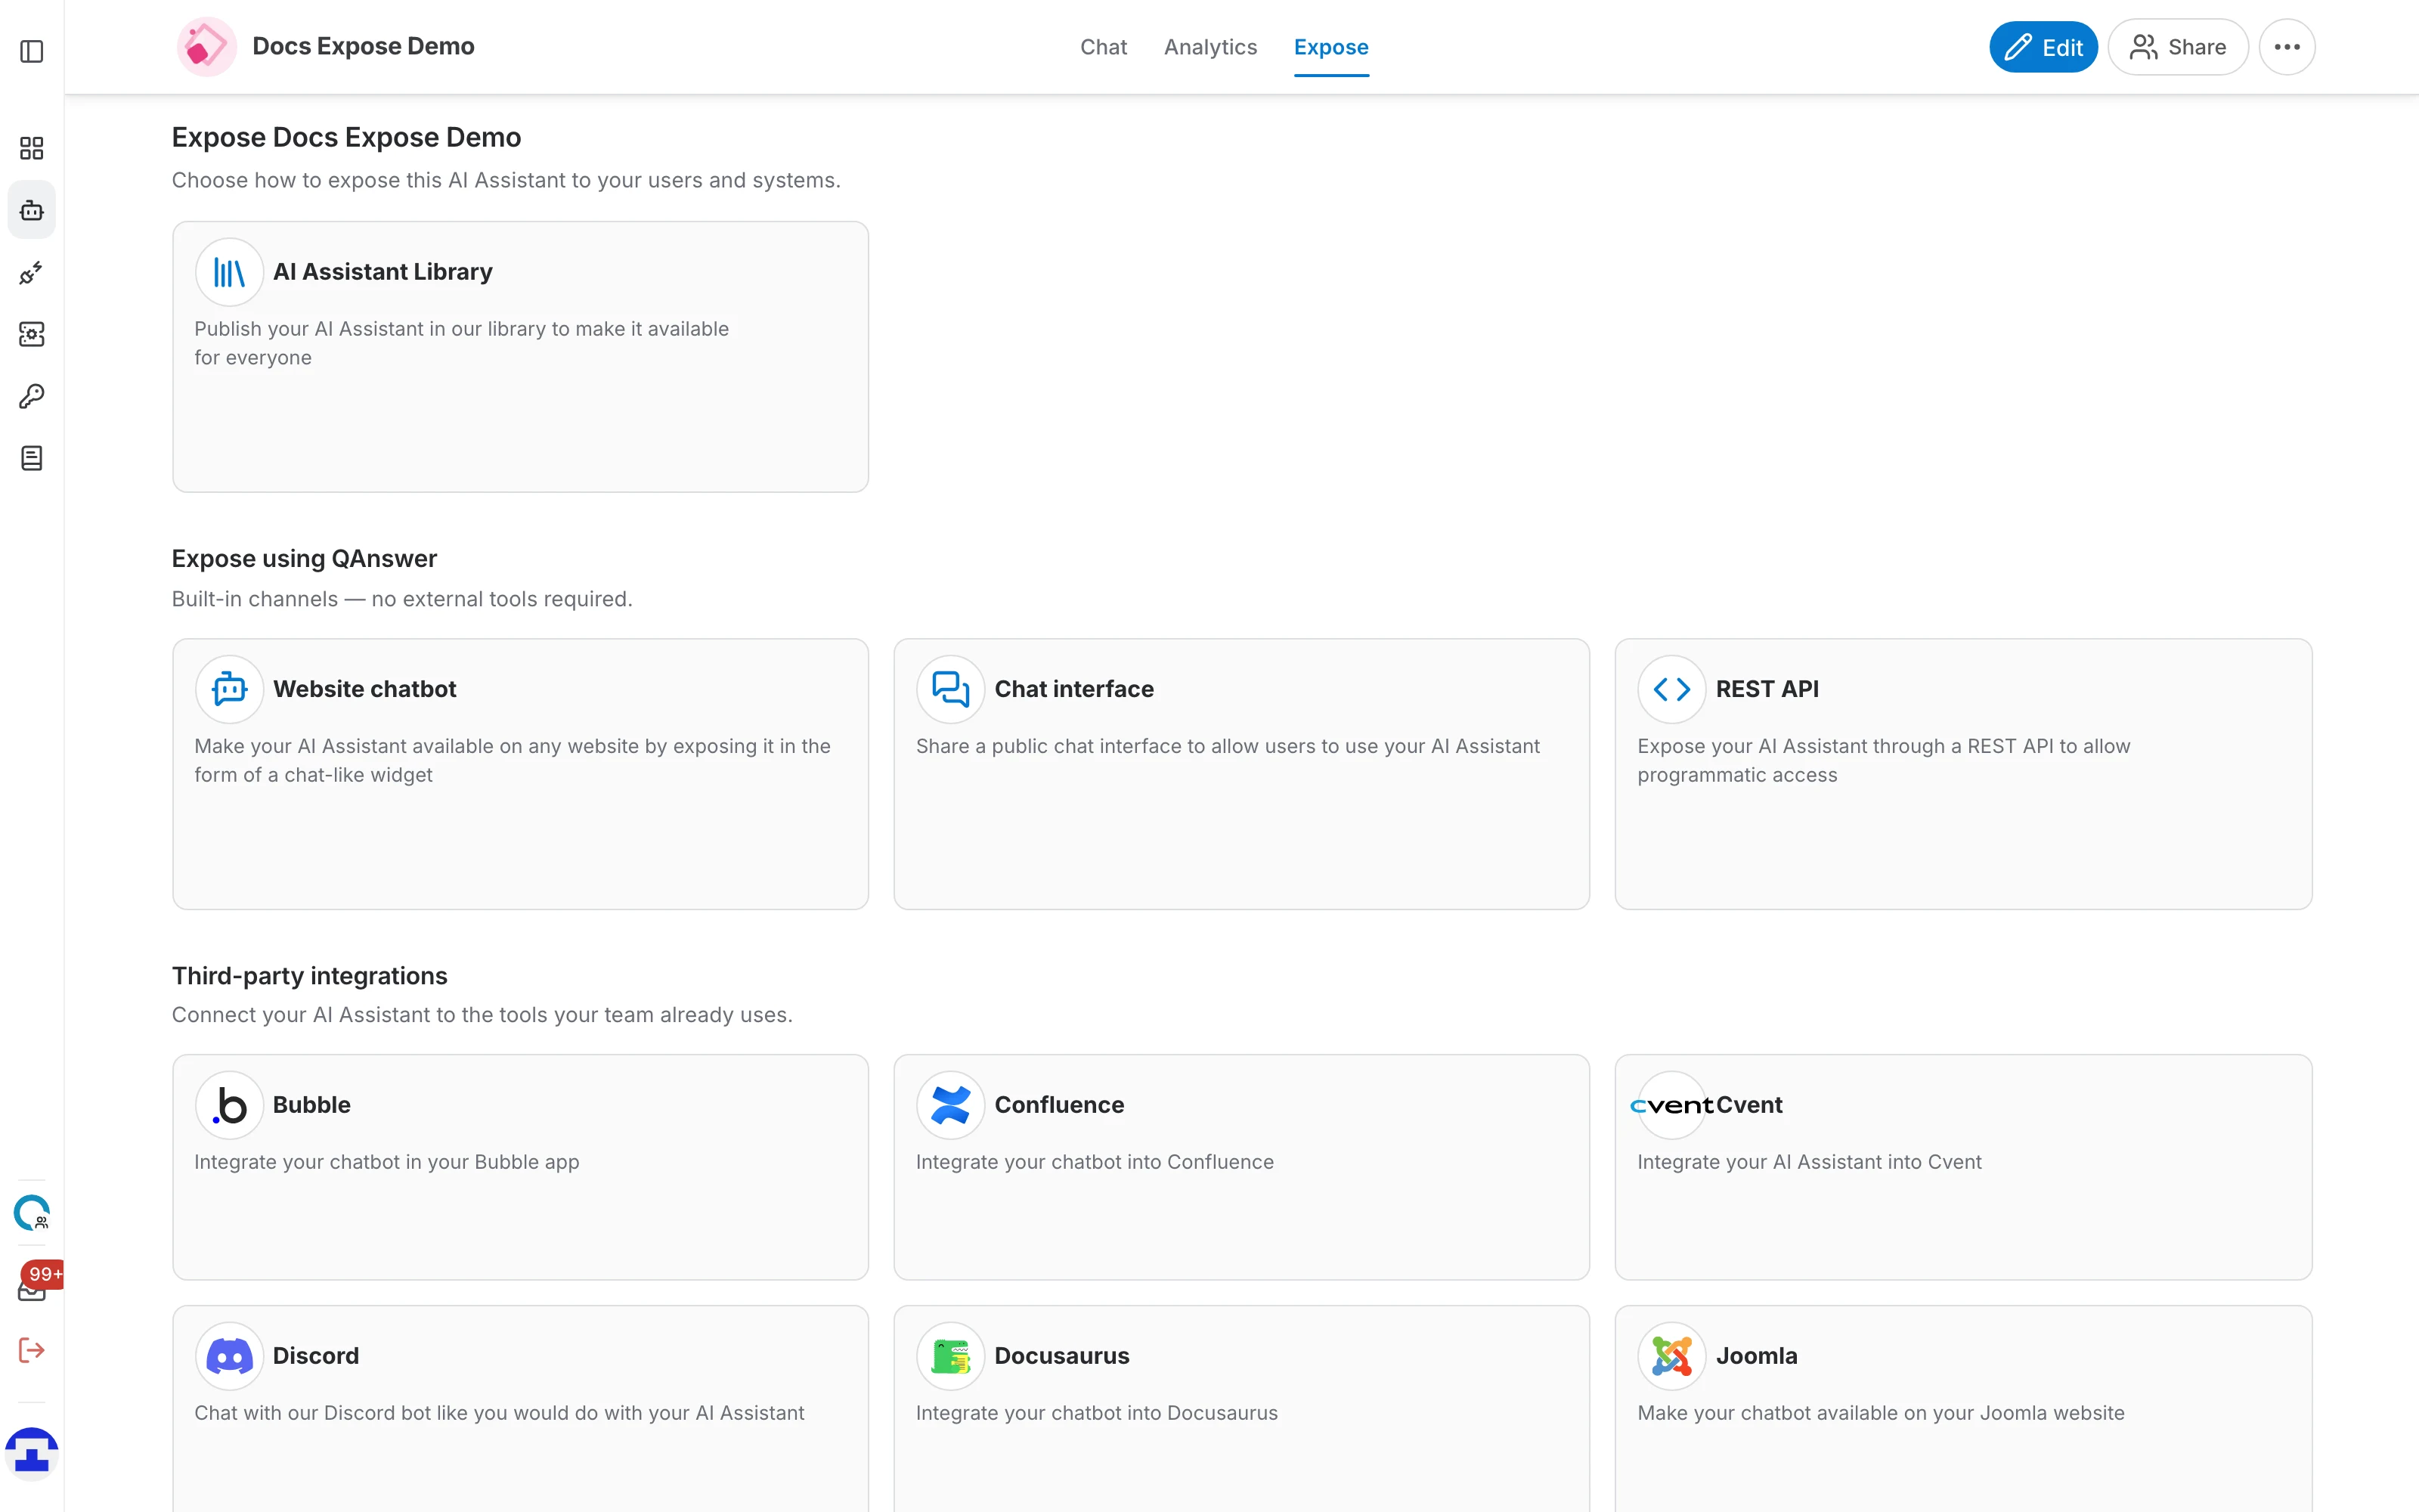
Task: Click 'Expose your AI Assistant through a REST API' text
Action: [x=1883, y=760]
